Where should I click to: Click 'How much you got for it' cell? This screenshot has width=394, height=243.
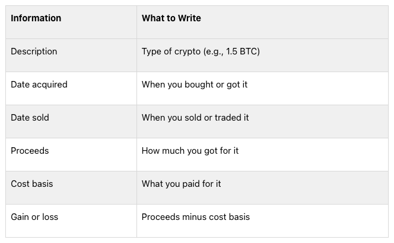click(190, 151)
